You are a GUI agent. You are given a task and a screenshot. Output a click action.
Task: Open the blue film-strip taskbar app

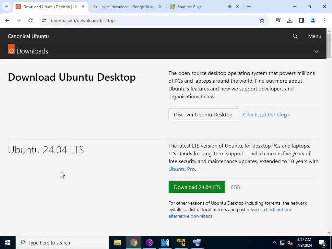pyautogui.click(x=165, y=243)
